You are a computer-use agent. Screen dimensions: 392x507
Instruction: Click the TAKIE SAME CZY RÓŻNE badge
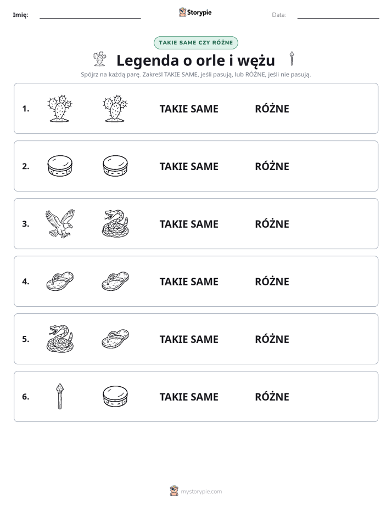[195, 43]
